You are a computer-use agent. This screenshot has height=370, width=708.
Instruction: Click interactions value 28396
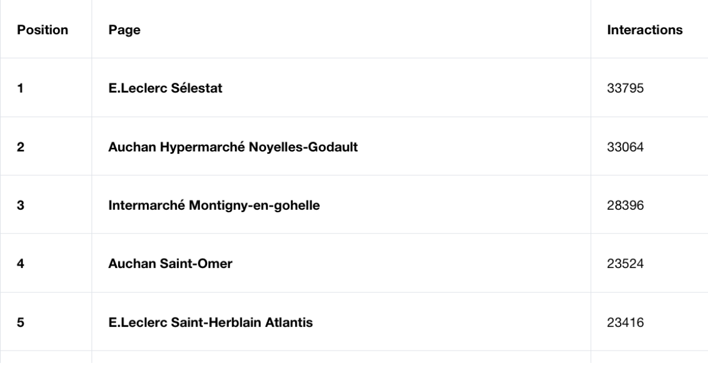[x=625, y=206]
